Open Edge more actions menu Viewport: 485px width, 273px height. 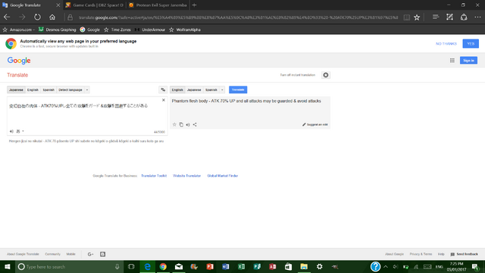click(477, 17)
